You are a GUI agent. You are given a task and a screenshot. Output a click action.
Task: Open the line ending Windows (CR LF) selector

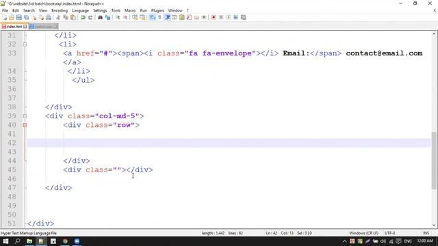pyautogui.click(x=363, y=233)
